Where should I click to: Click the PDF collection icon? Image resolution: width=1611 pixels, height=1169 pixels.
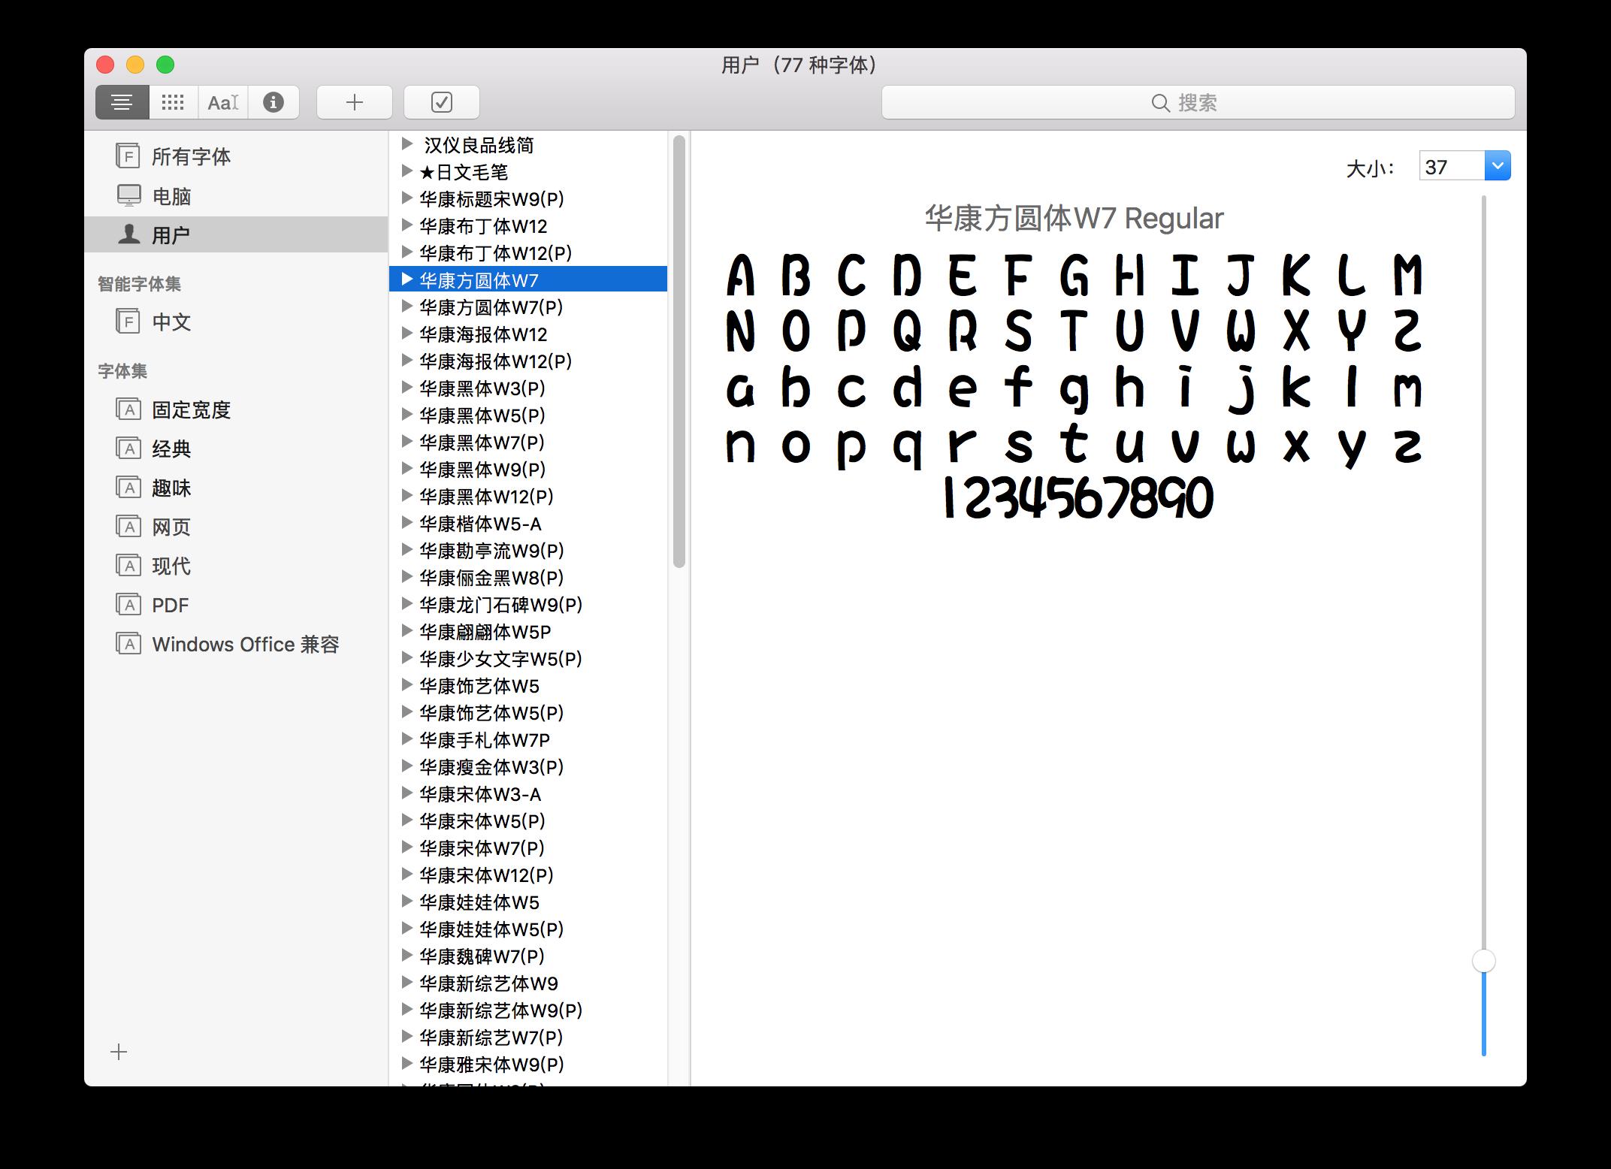pos(128,605)
